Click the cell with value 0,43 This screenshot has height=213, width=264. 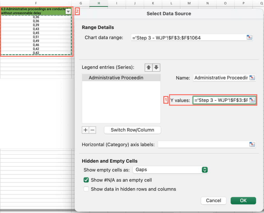pos(36,29)
